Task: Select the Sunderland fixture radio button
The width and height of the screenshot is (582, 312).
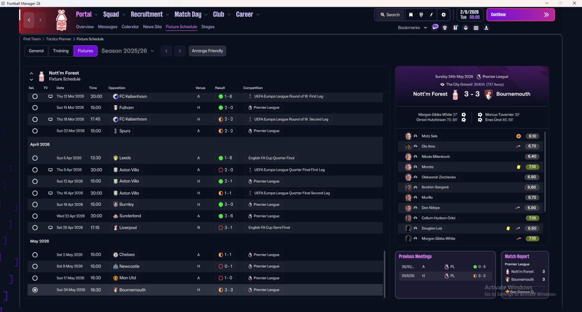Action: (35, 216)
